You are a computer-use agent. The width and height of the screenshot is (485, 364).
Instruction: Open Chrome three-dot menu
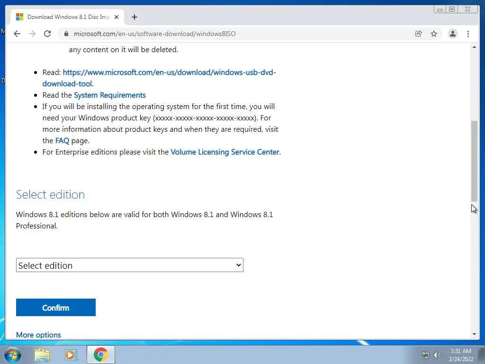click(x=468, y=34)
